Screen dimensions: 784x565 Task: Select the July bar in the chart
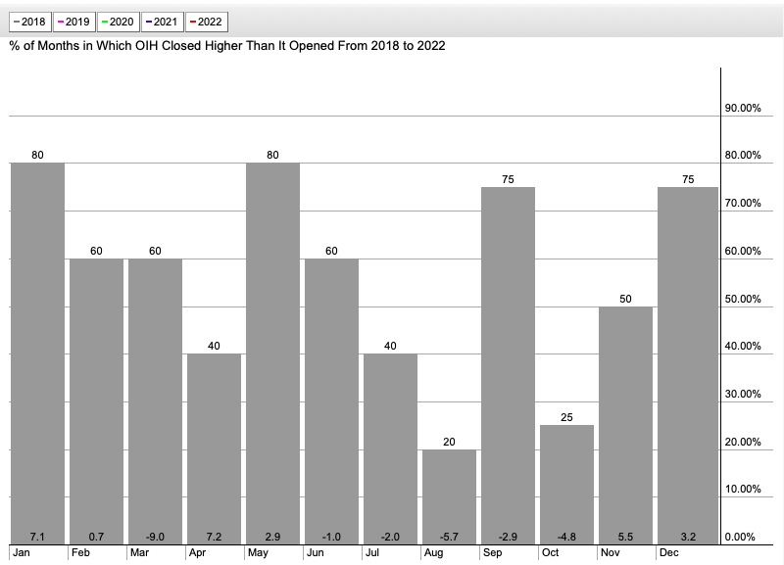pos(390,449)
